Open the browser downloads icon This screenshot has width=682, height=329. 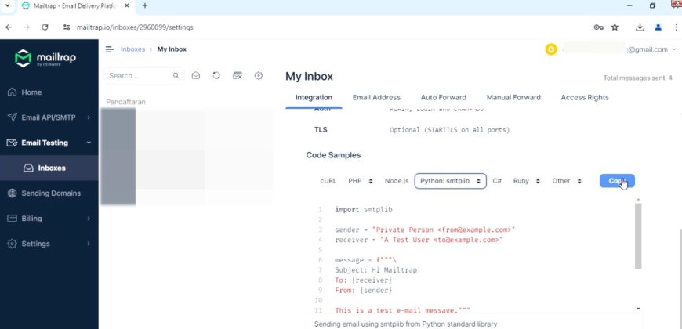(x=640, y=27)
